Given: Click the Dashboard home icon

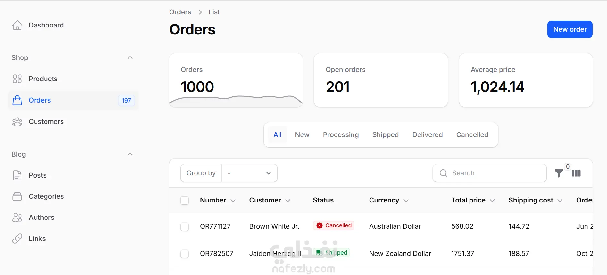Looking at the screenshot, I should click(17, 25).
